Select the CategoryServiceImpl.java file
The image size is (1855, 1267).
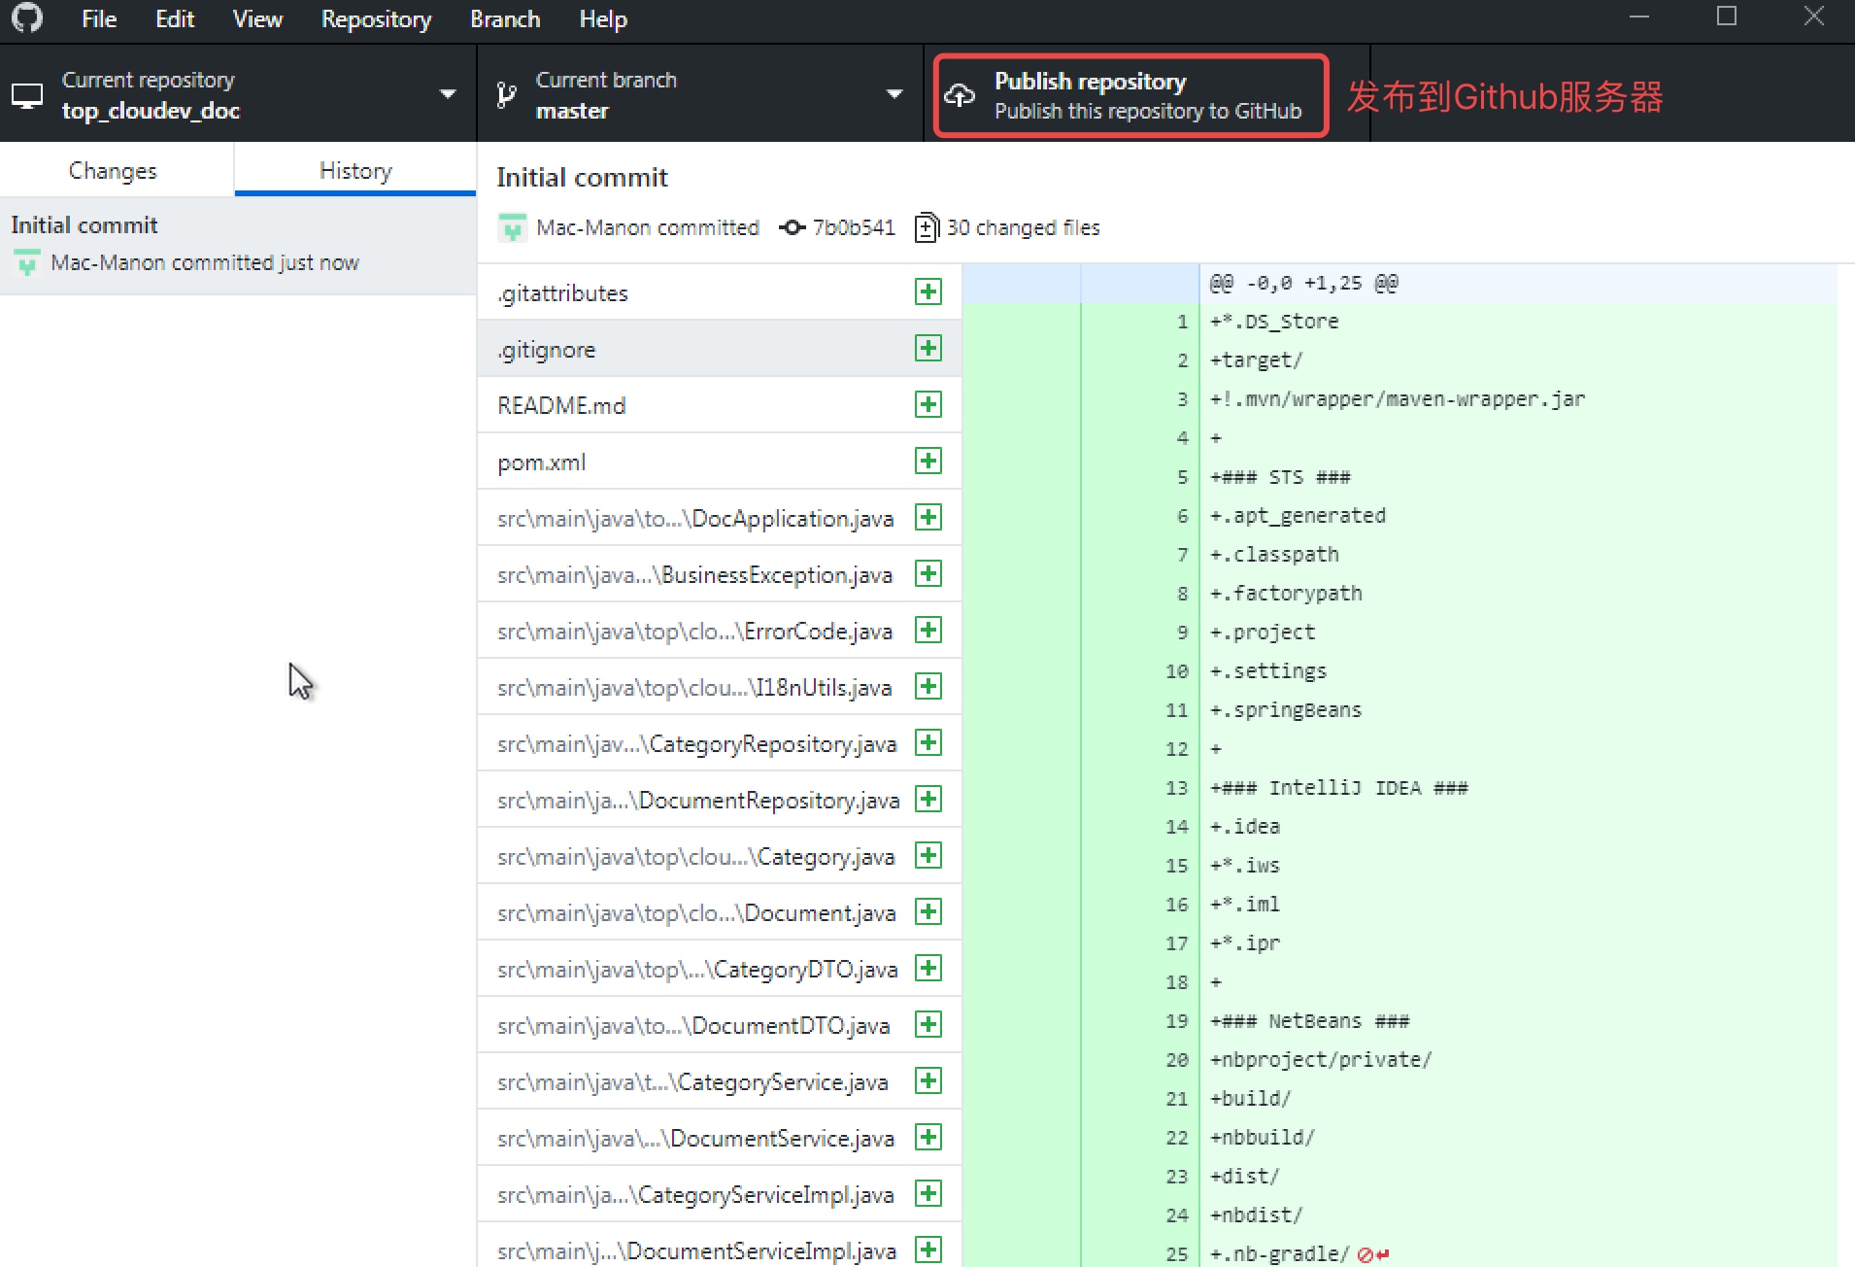(x=720, y=1194)
